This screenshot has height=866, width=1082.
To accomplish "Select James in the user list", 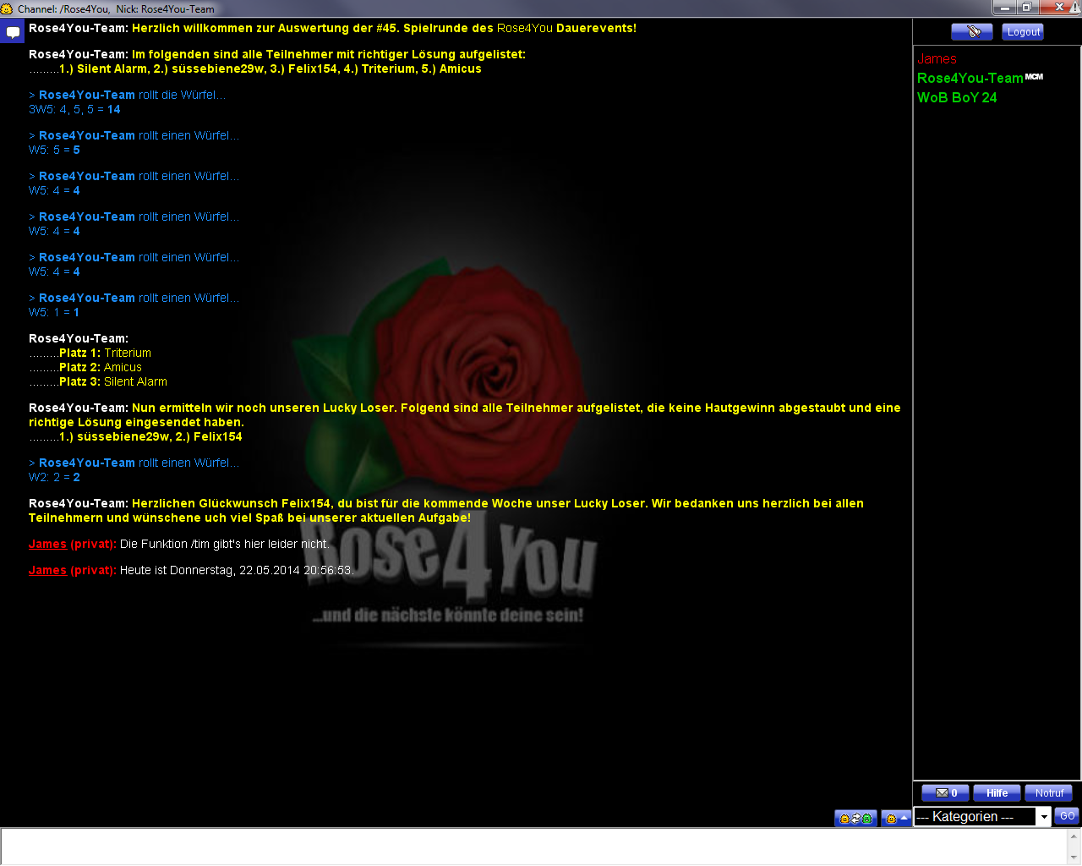I will pyautogui.click(x=937, y=59).
